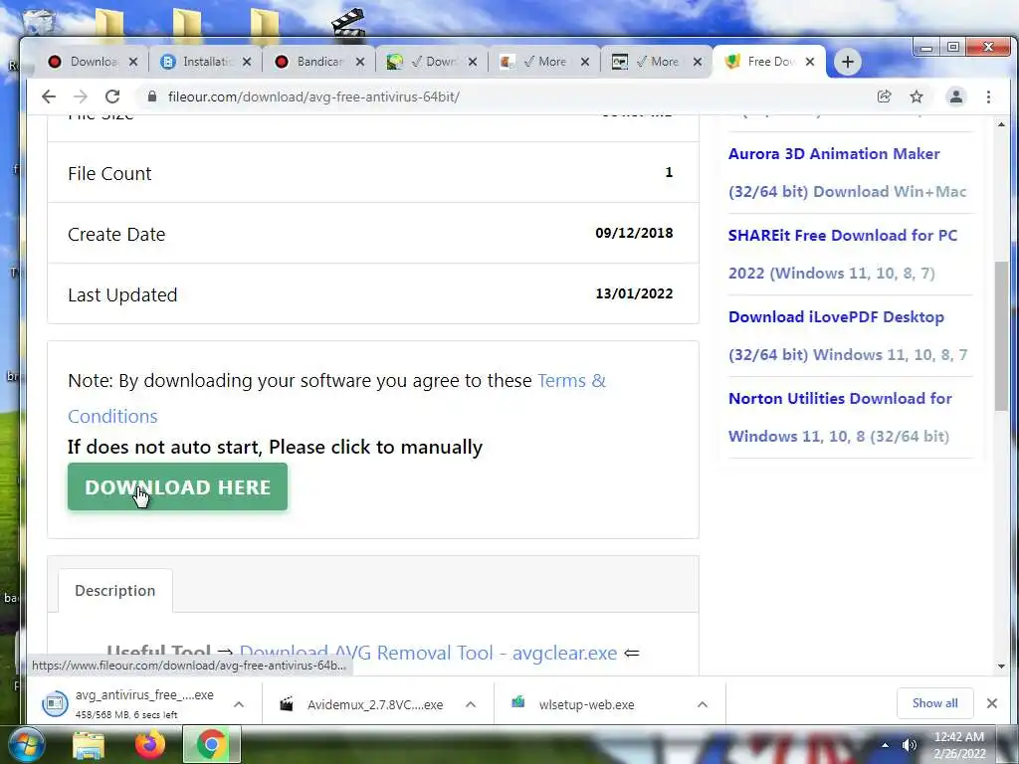The width and height of the screenshot is (1019, 764).
Task: Open the Windows Start menu
Action: click(x=25, y=744)
